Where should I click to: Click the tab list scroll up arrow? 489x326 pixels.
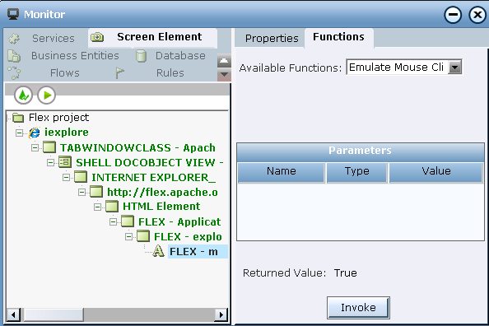coord(224,61)
